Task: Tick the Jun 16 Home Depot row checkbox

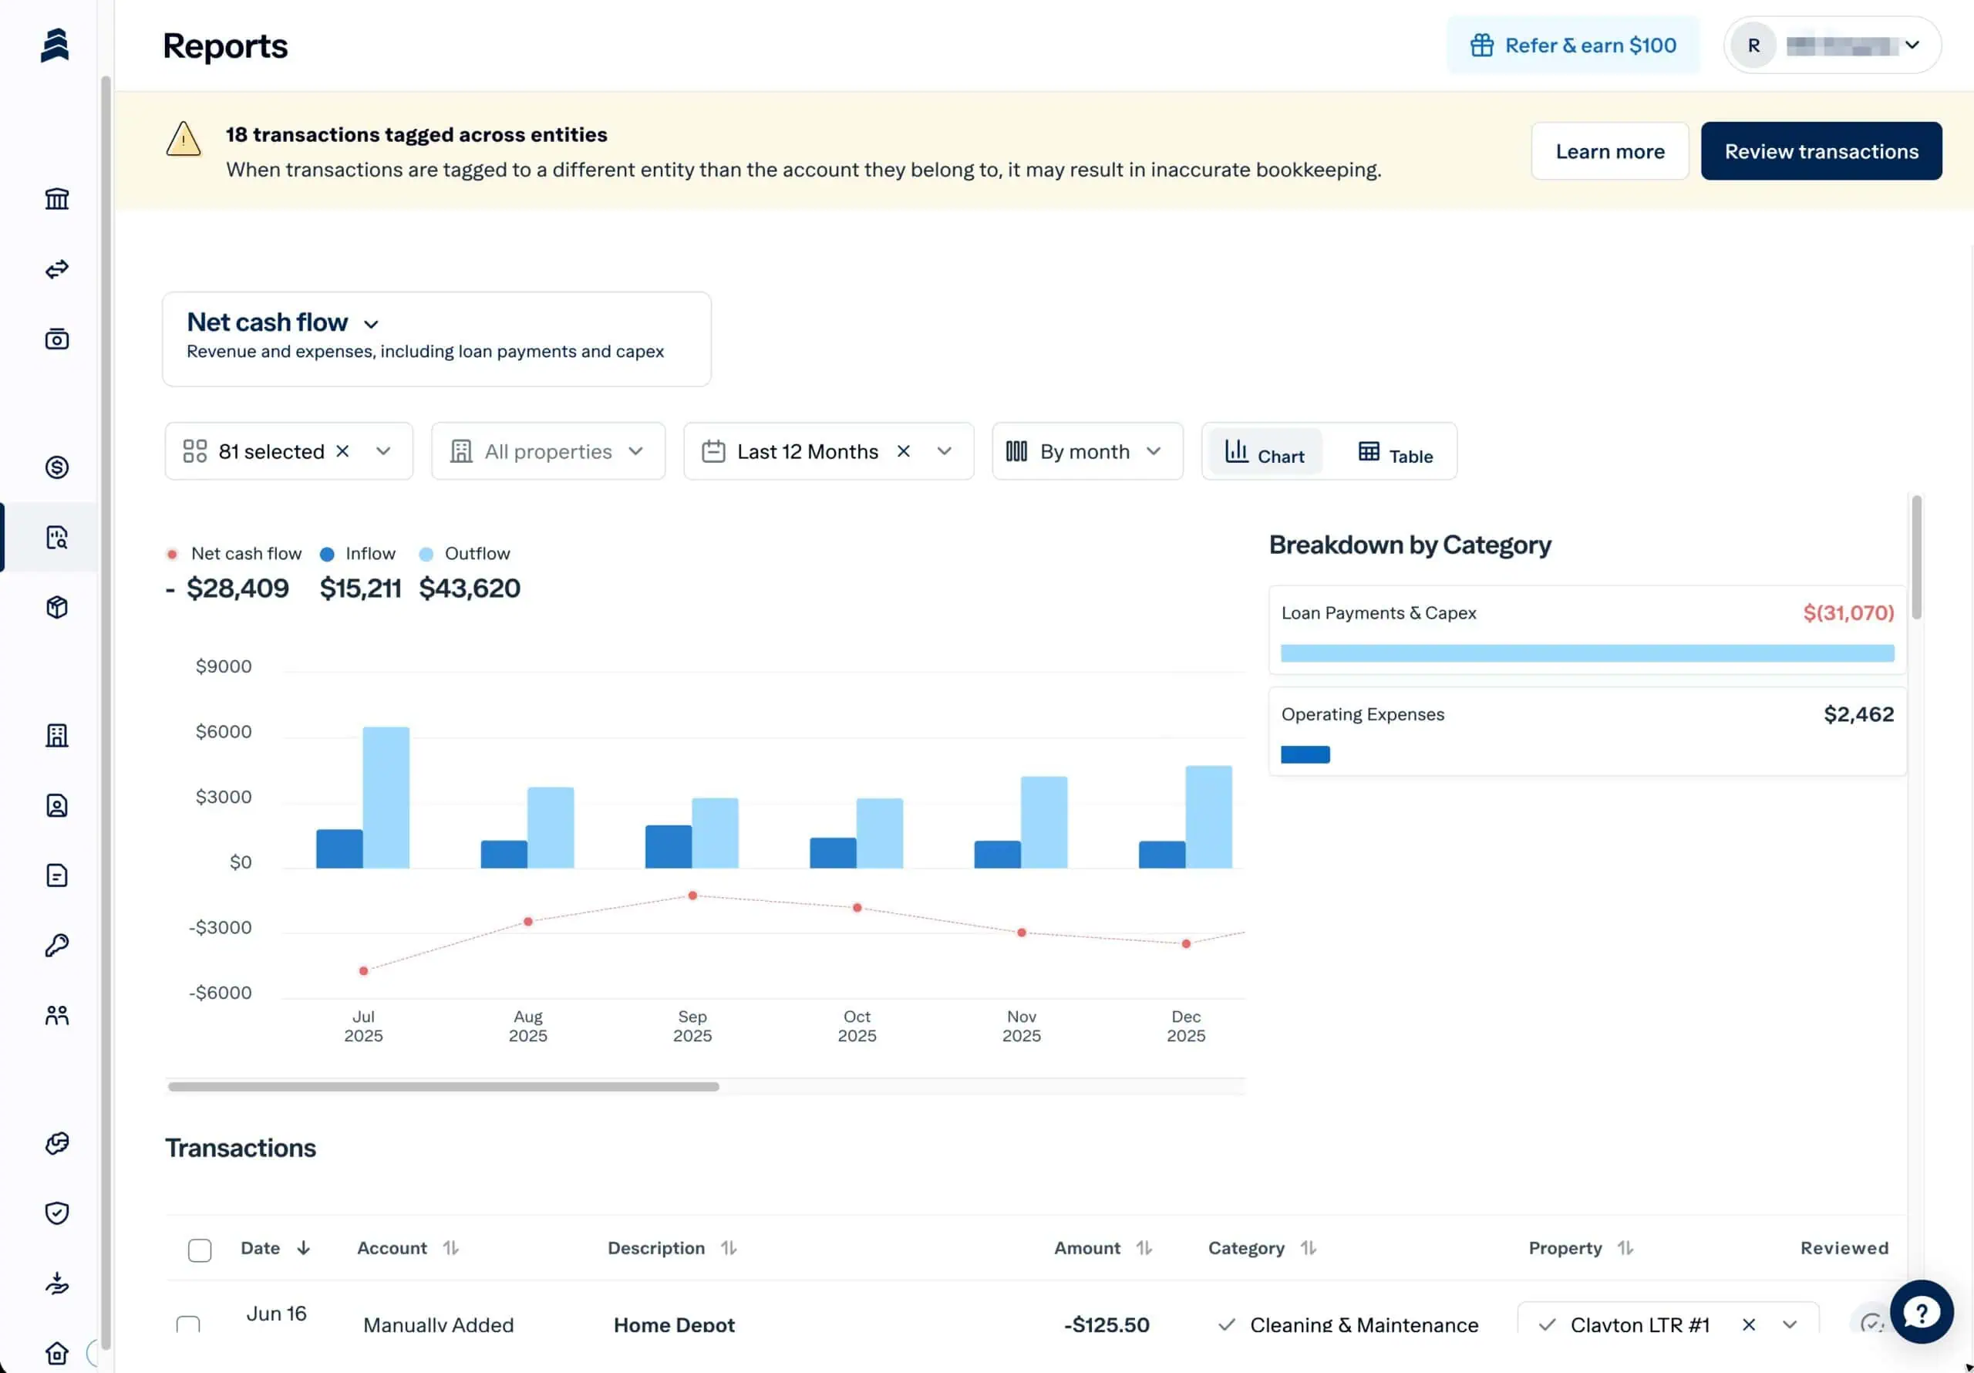Action: tap(188, 1325)
